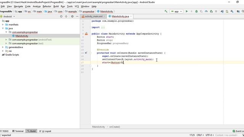Open the Refactor menu
The width and height of the screenshot is (244, 137).
click(47, 6)
